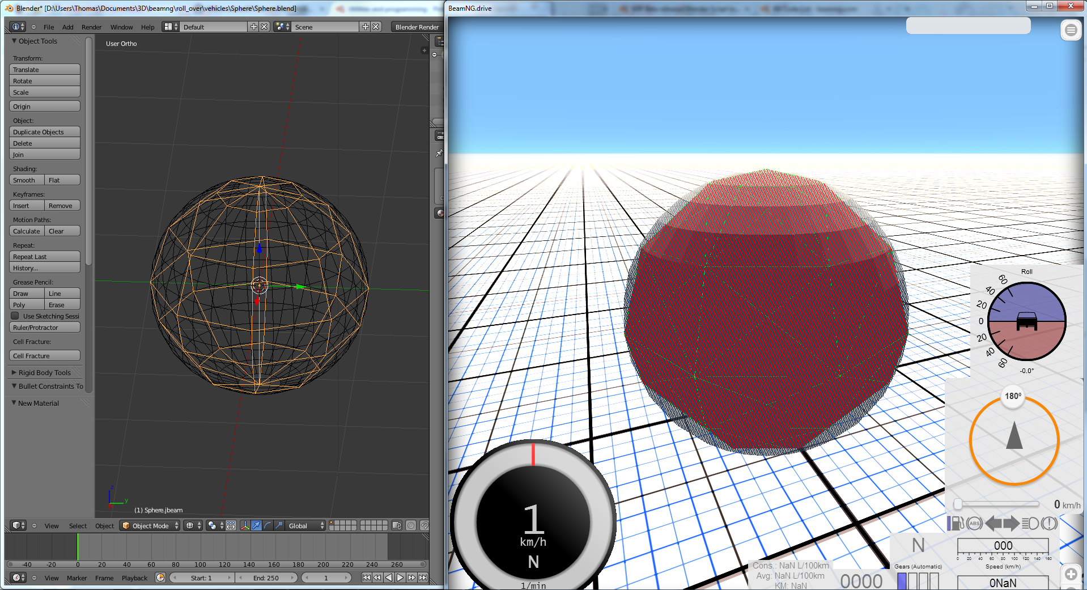This screenshot has width=1087, height=590.
Task: Click the Translate button
Action: click(x=45, y=69)
